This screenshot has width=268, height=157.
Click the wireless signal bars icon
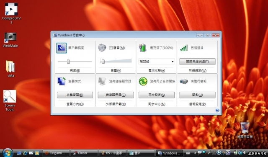click(184, 48)
